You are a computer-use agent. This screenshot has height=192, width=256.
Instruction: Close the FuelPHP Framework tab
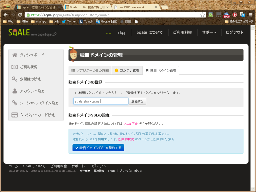click(x=156, y=7)
